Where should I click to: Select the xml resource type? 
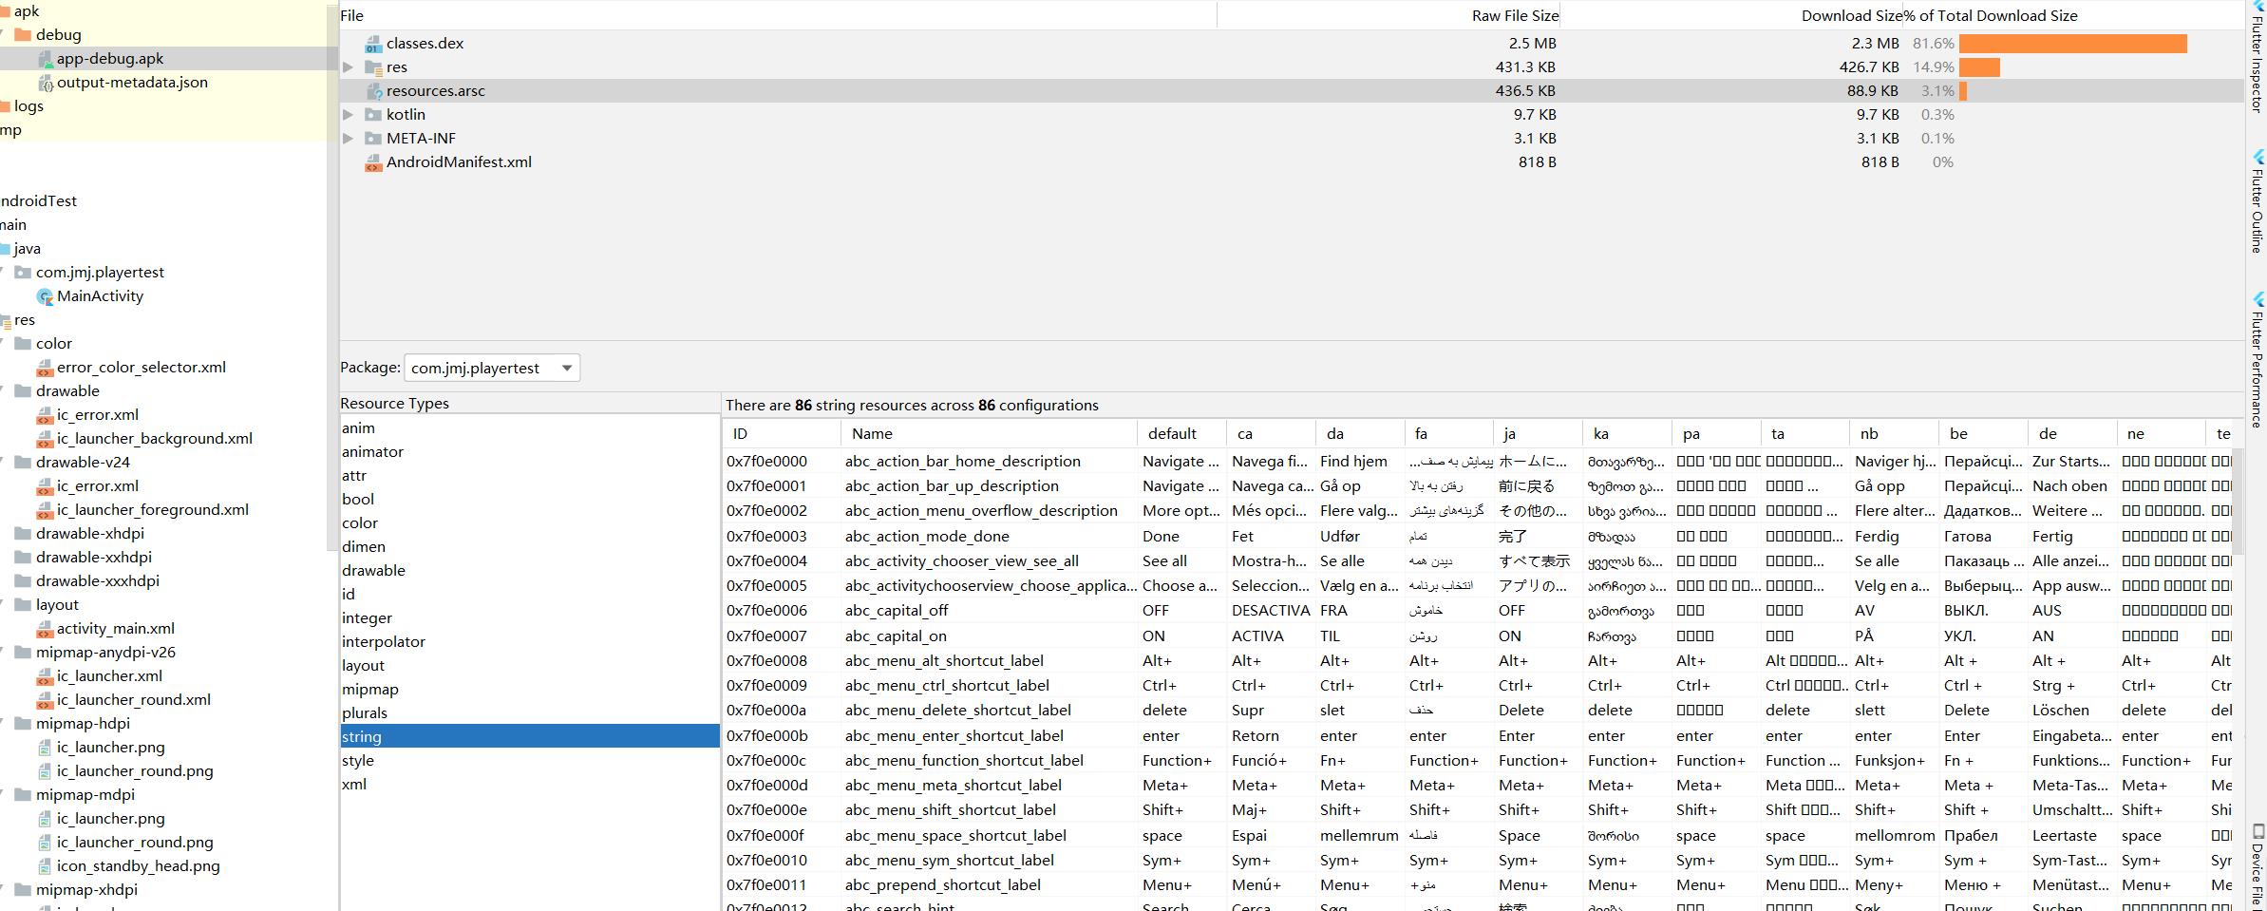pyautogui.click(x=530, y=785)
